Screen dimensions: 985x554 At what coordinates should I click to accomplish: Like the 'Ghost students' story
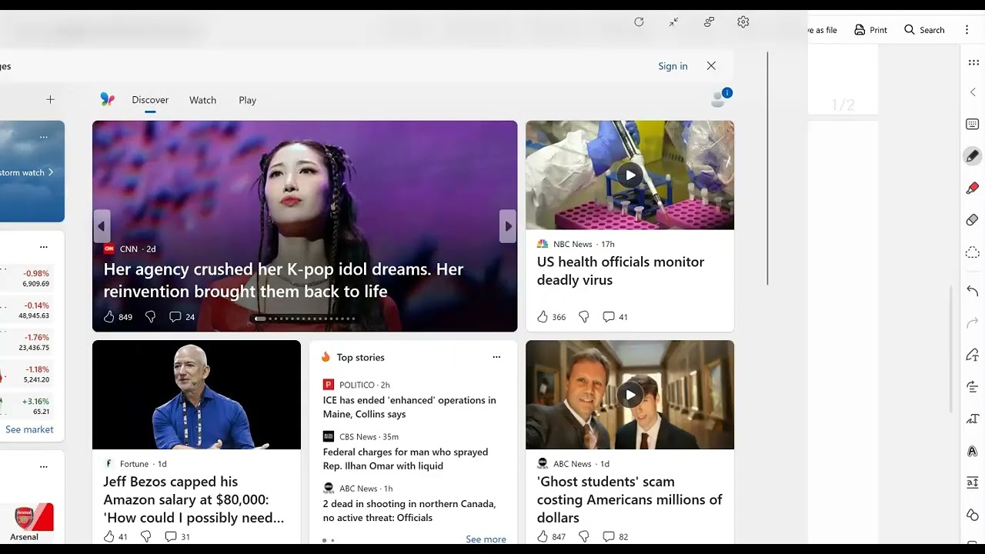(543, 536)
